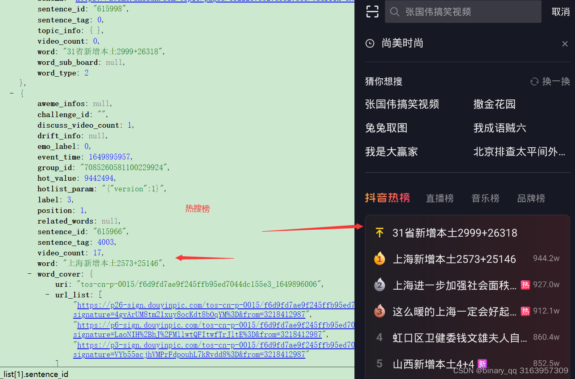The width and height of the screenshot is (575, 379).
Task: Open the p3-sign.douyinpic.com URL link
Action: tap(214, 350)
